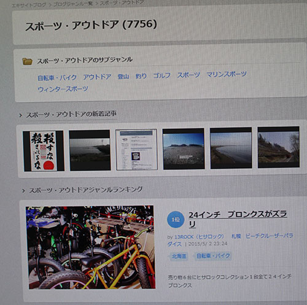This screenshot has height=305, width=307.
Task: Open the ゴルフ subgenre link
Action: 162,75
